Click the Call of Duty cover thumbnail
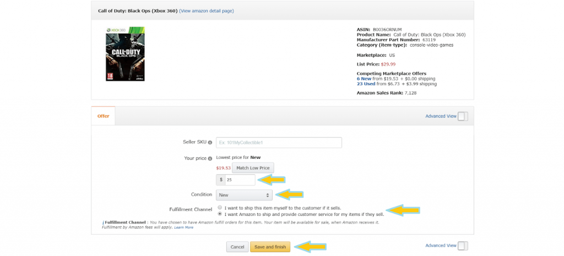The width and height of the screenshot is (564, 256). pos(125,54)
